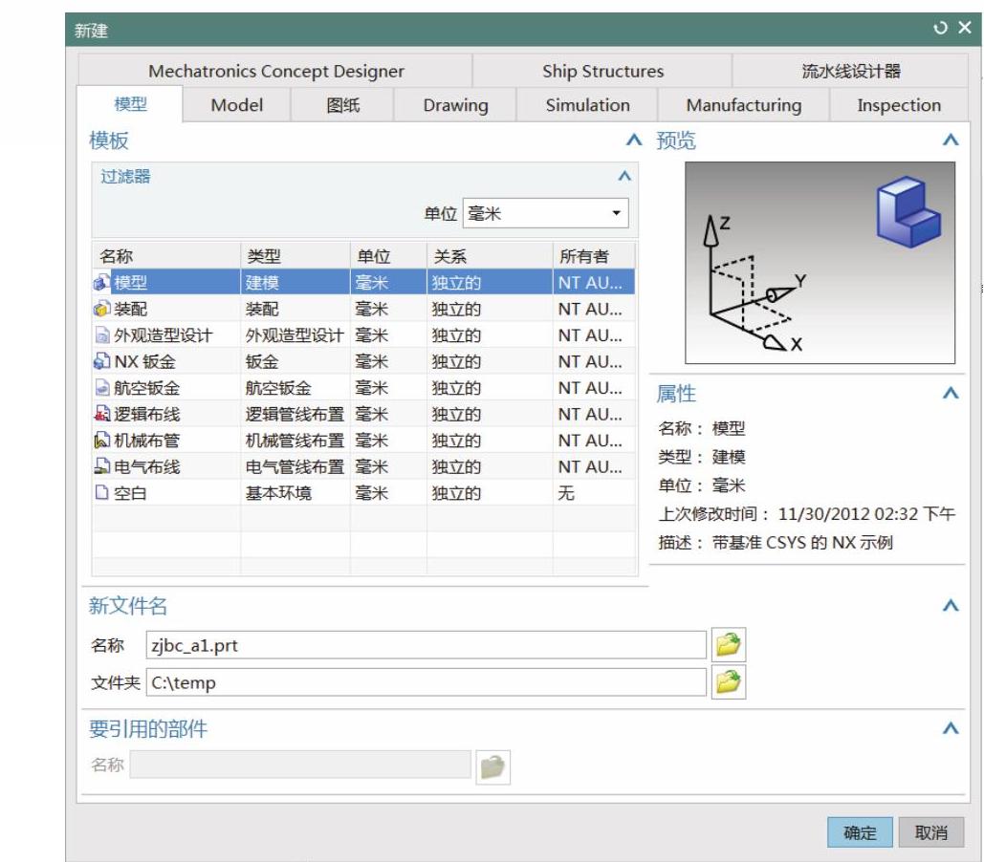The image size is (984, 862).
Task: Click the 电气布线 row icon
Action: coord(101,466)
